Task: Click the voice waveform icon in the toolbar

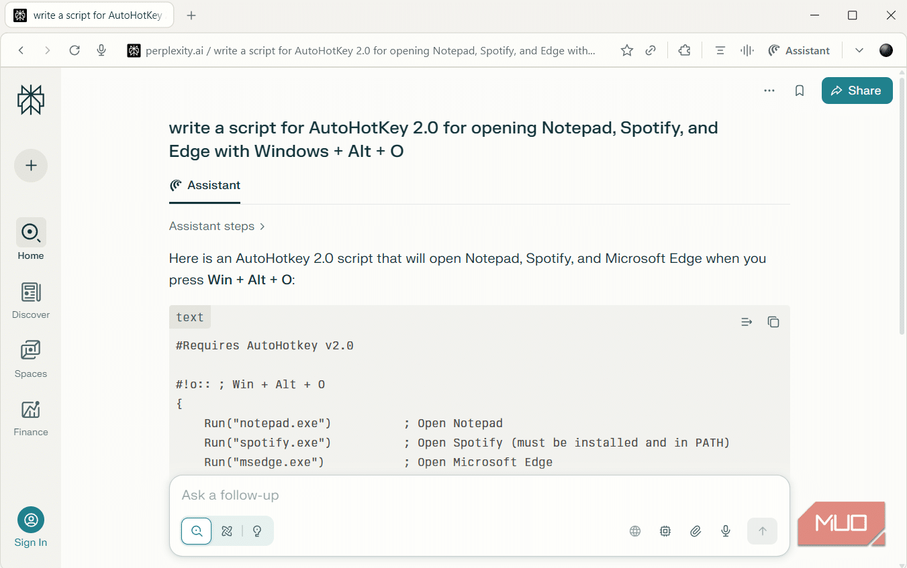Action: coord(747,50)
